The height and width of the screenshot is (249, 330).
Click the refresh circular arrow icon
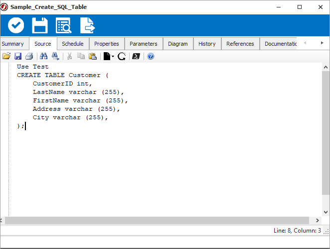[x=122, y=56]
